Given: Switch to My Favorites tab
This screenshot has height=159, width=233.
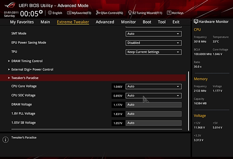Looking at the screenshot, I should click(x=22, y=22).
